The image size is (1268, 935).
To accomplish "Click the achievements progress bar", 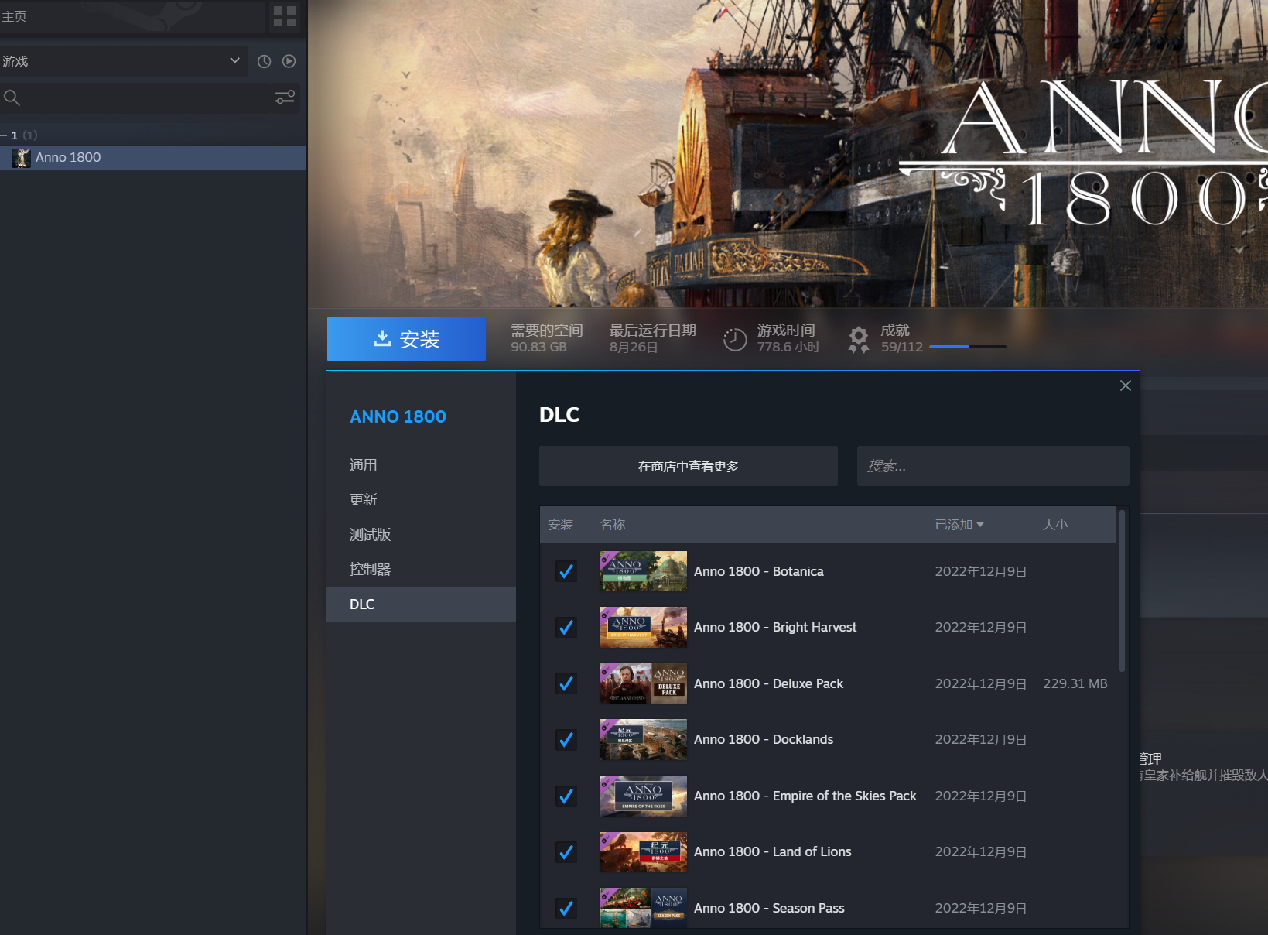I will [968, 347].
